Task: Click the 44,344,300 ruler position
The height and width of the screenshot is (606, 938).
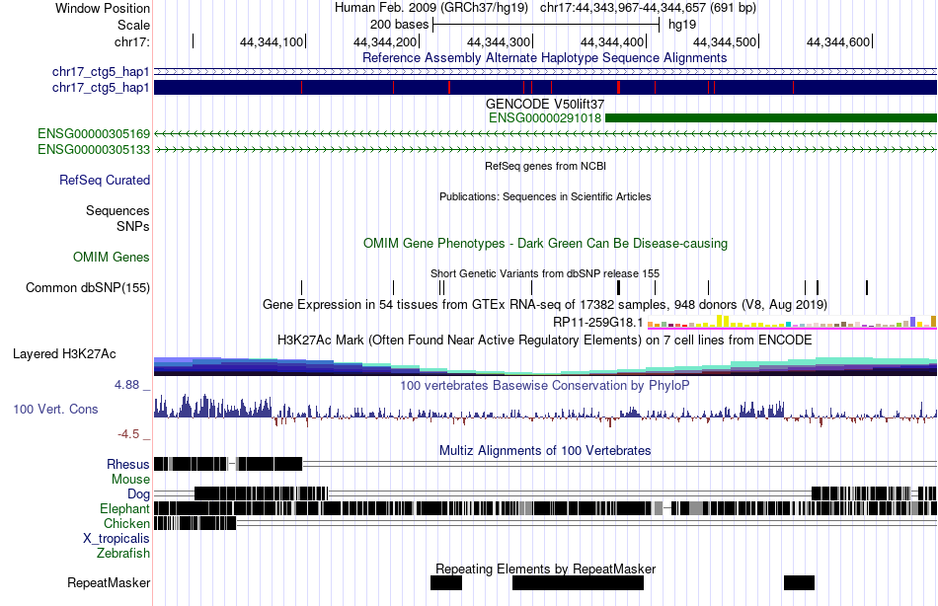Action: point(499,41)
